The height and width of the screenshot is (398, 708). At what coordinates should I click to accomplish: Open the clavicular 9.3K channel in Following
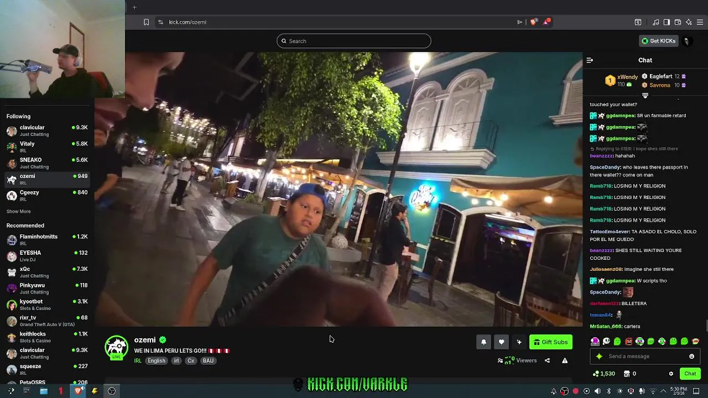[x=47, y=130]
